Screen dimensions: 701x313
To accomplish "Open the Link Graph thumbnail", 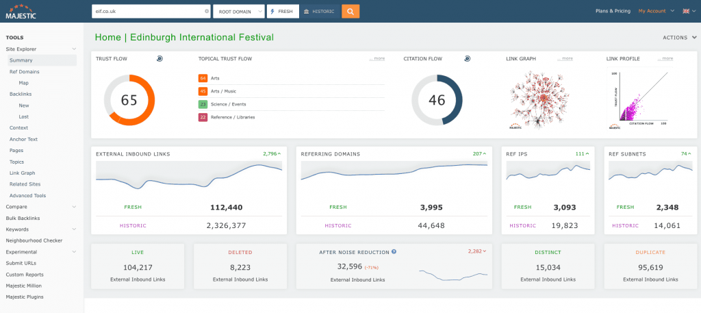I will (x=538, y=100).
